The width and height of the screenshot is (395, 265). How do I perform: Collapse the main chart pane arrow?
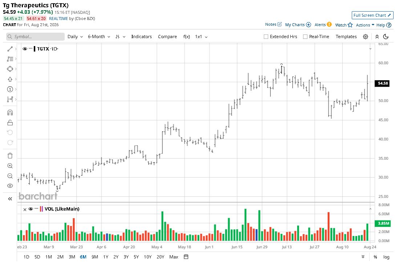(x=370, y=49)
